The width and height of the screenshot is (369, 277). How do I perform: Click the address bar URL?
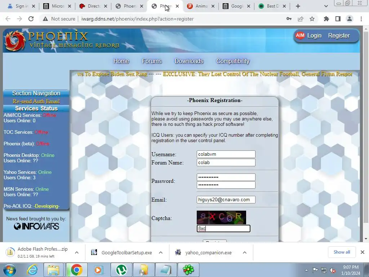[137, 19]
